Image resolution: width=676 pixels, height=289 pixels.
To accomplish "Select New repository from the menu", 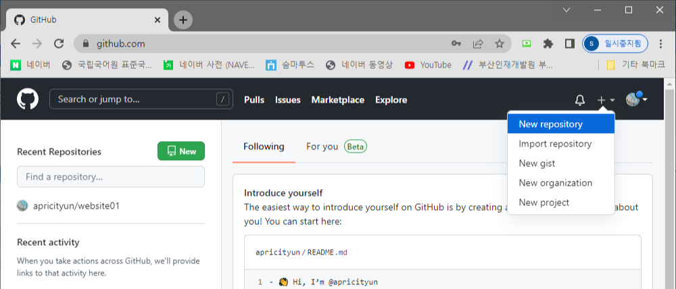I will (561, 124).
